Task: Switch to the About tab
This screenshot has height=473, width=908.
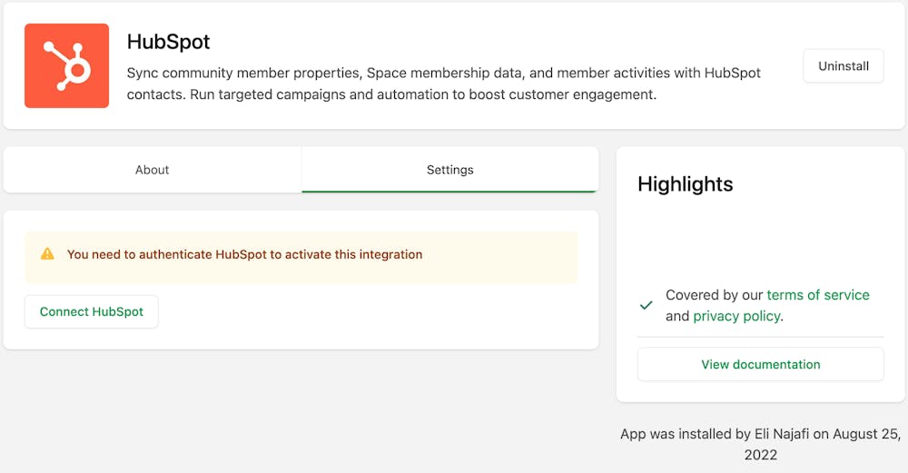Action: point(153,170)
